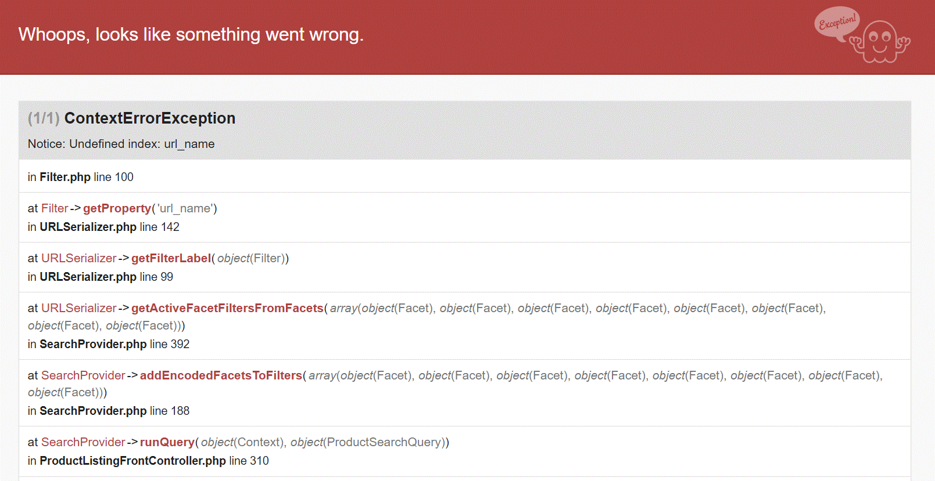The height and width of the screenshot is (481, 935).
Task: Click the Filter class name link
Action: click(55, 208)
